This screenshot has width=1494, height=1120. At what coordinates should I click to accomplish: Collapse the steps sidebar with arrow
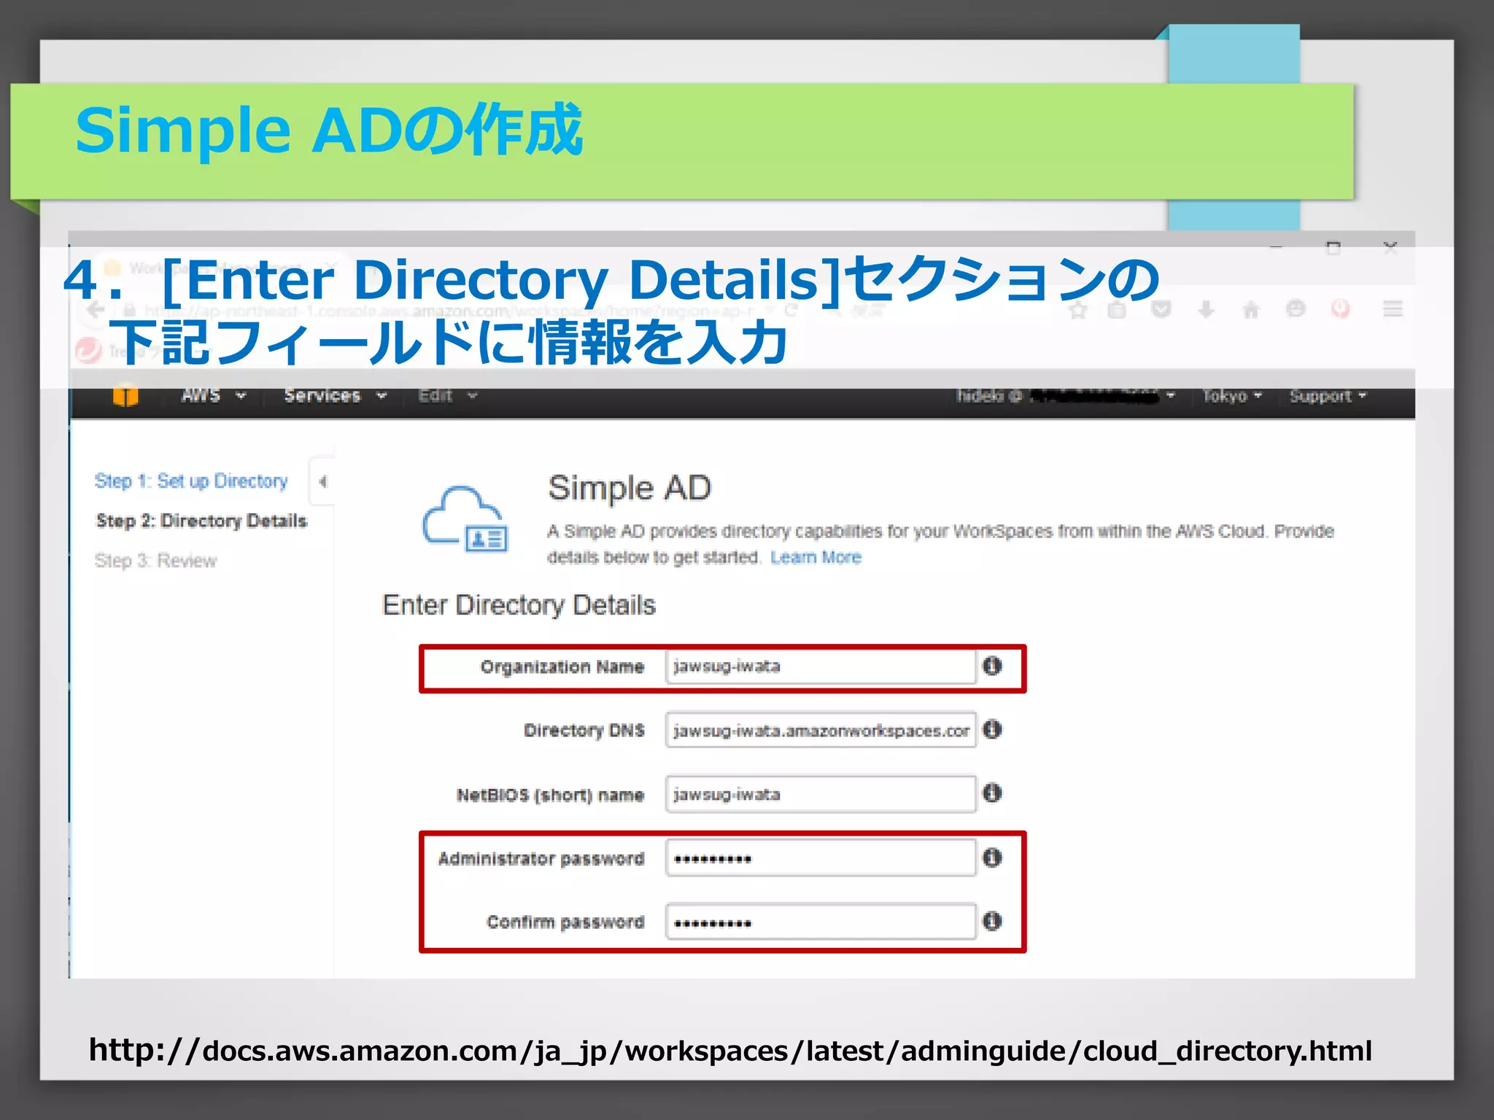click(322, 481)
